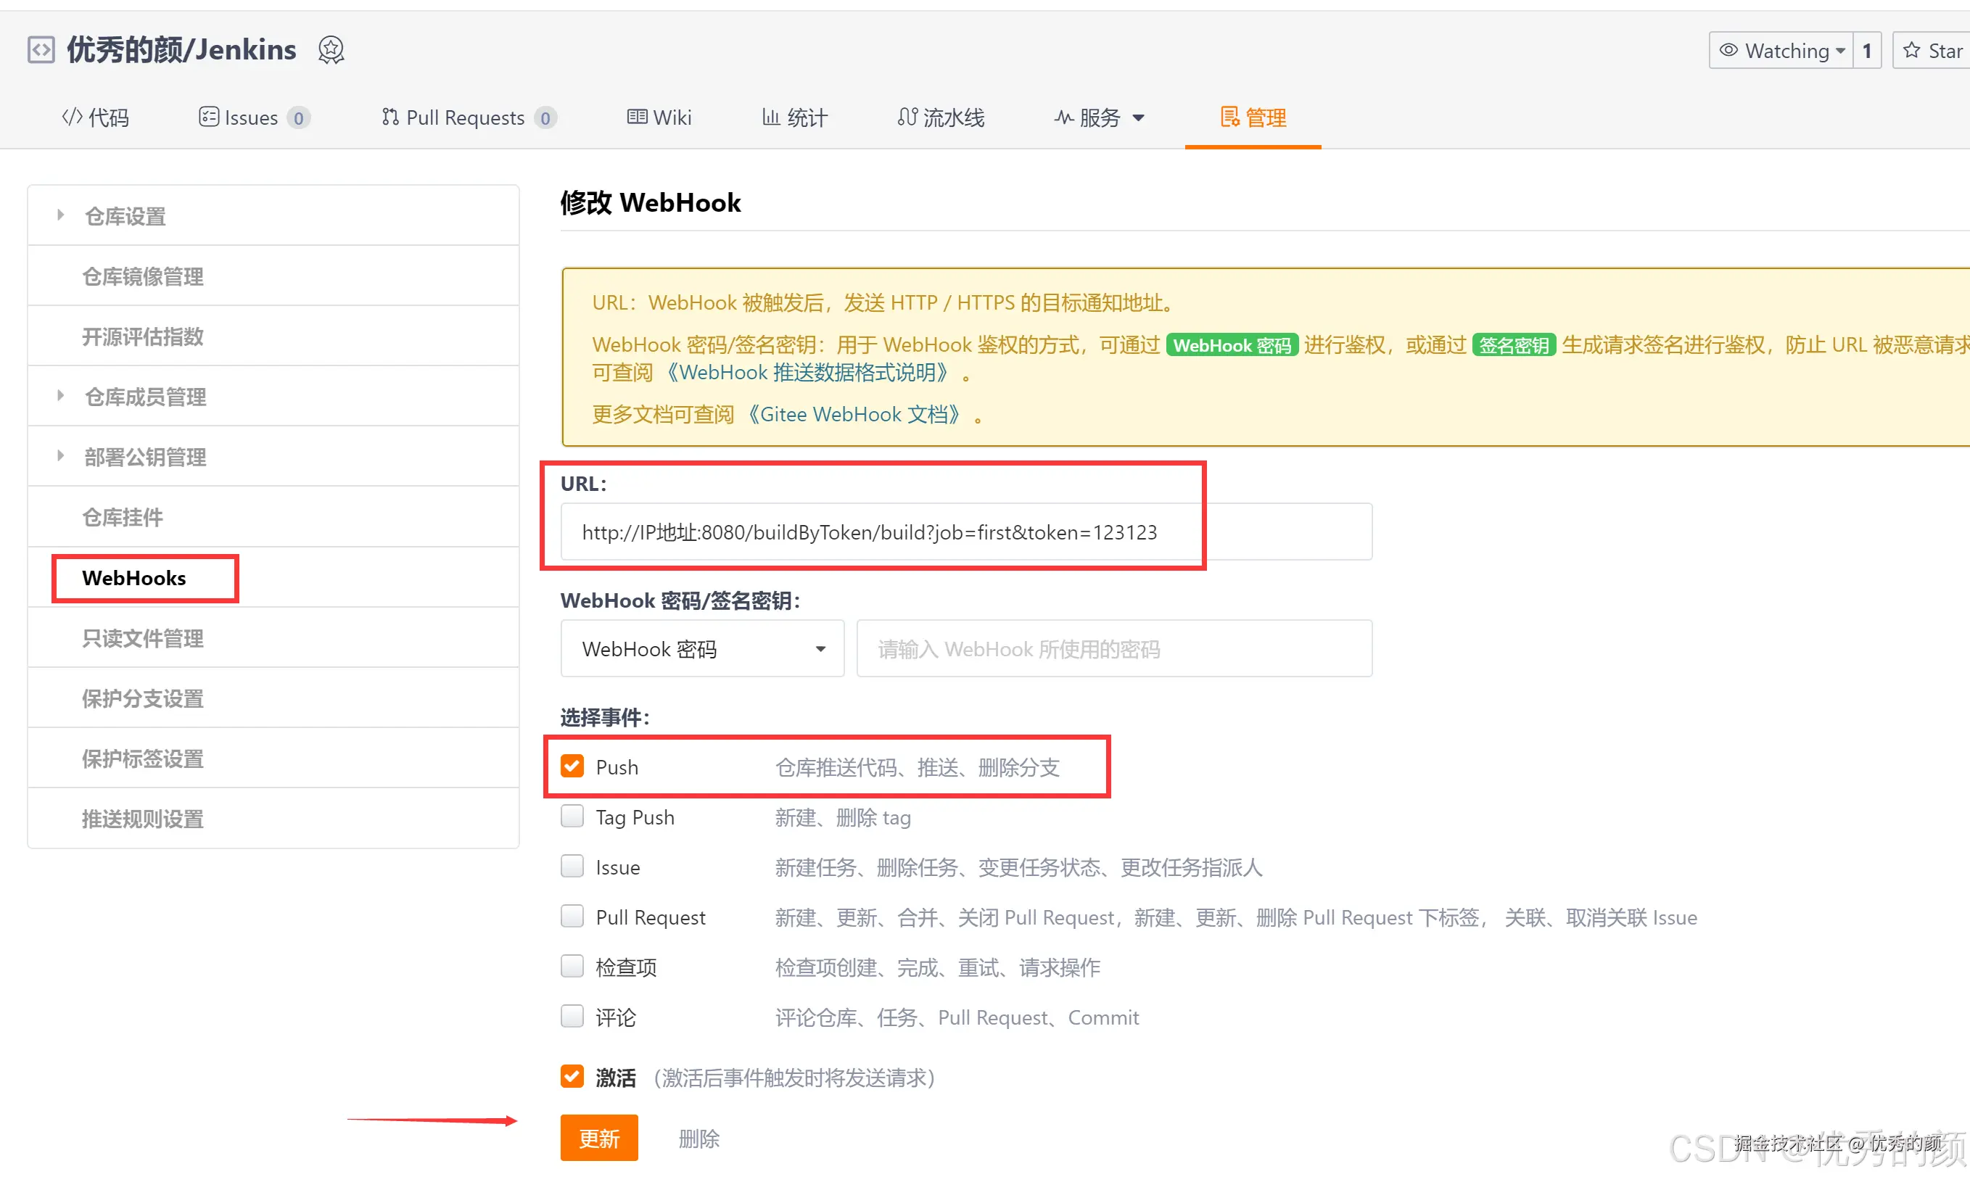
Task: Toggle the 激活 activation checkbox
Action: coord(572,1076)
